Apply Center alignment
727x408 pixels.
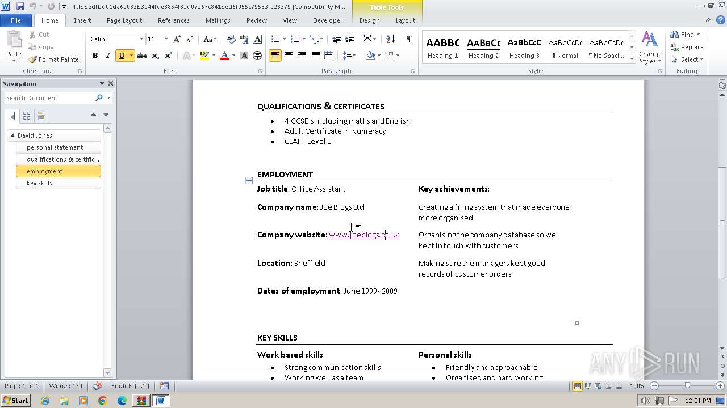point(289,56)
